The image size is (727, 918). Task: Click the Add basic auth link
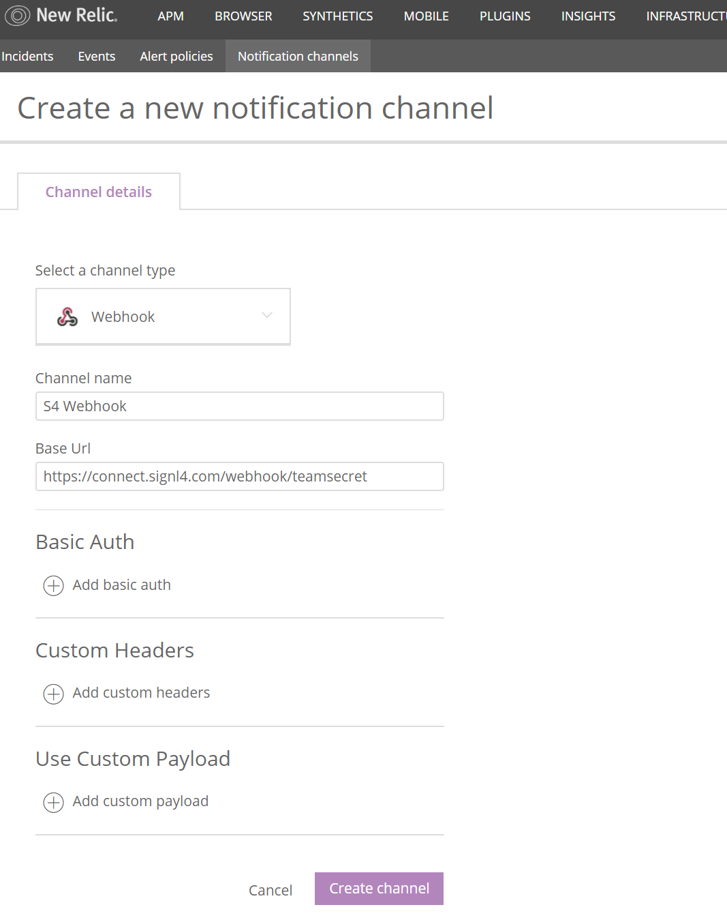(x=122, y=585)
